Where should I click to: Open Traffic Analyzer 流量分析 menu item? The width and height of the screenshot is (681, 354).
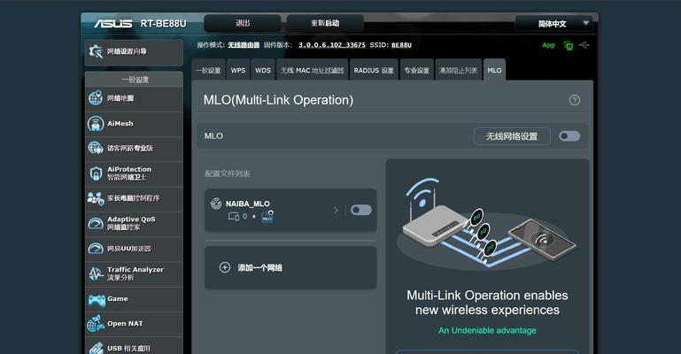[x=134, y=273]
